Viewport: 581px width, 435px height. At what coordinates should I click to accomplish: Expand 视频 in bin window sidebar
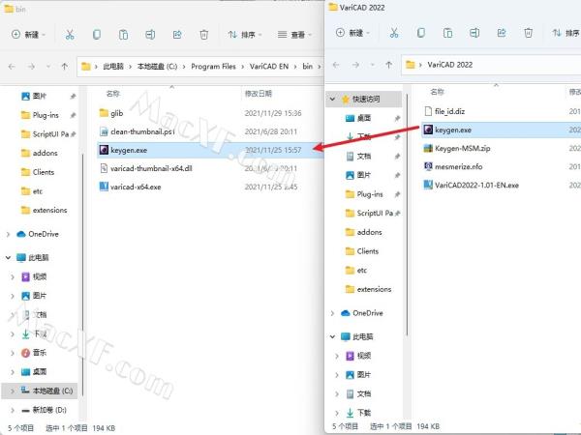click(13, 276)
